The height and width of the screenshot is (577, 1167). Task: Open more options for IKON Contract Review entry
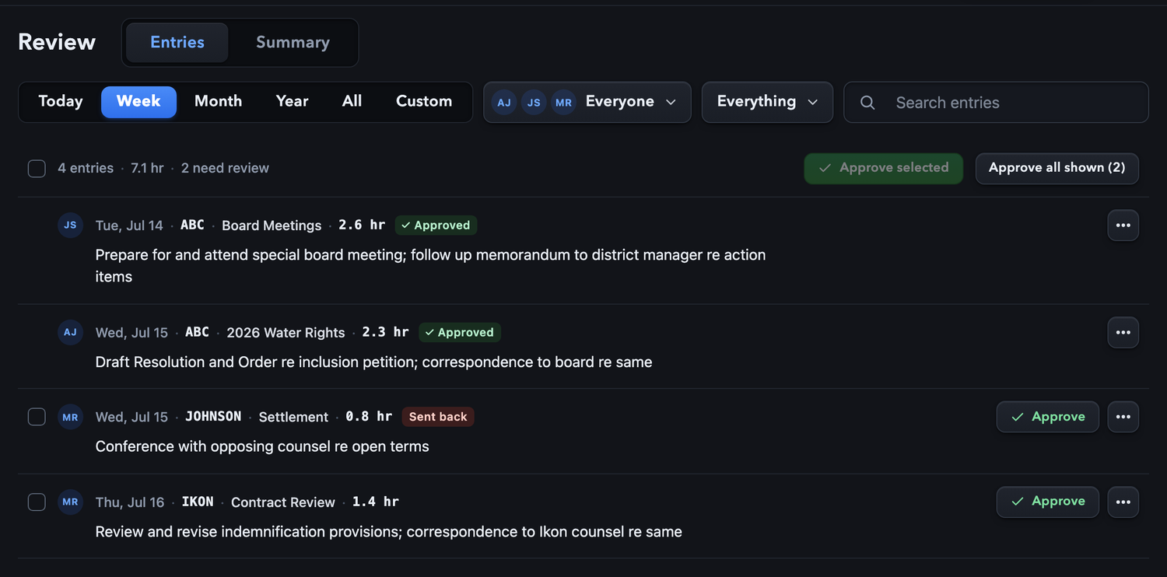[x=1123, y=502]
